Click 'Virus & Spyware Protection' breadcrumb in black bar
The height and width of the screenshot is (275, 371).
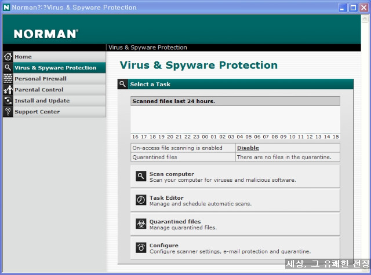(x=148, y=47)
